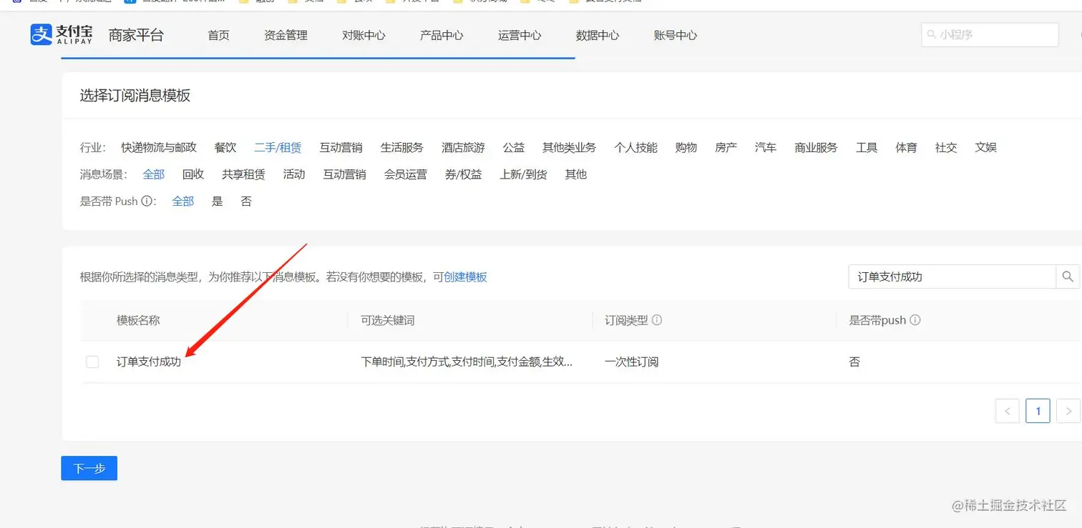Image resolution: width=1082 pixels, height=528 pixels.
Task: Click the Alipay logo
Action: (62, 34)
